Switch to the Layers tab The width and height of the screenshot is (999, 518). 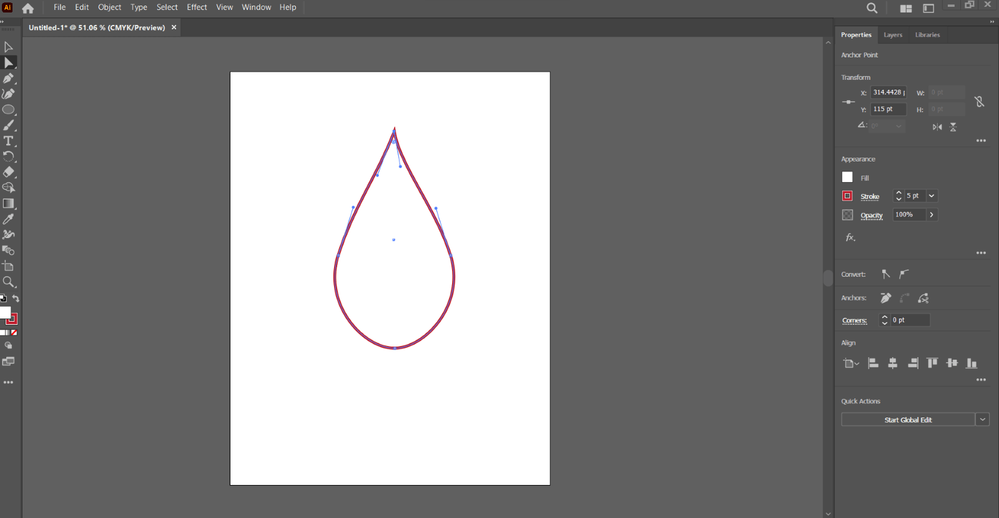(893, 35)
